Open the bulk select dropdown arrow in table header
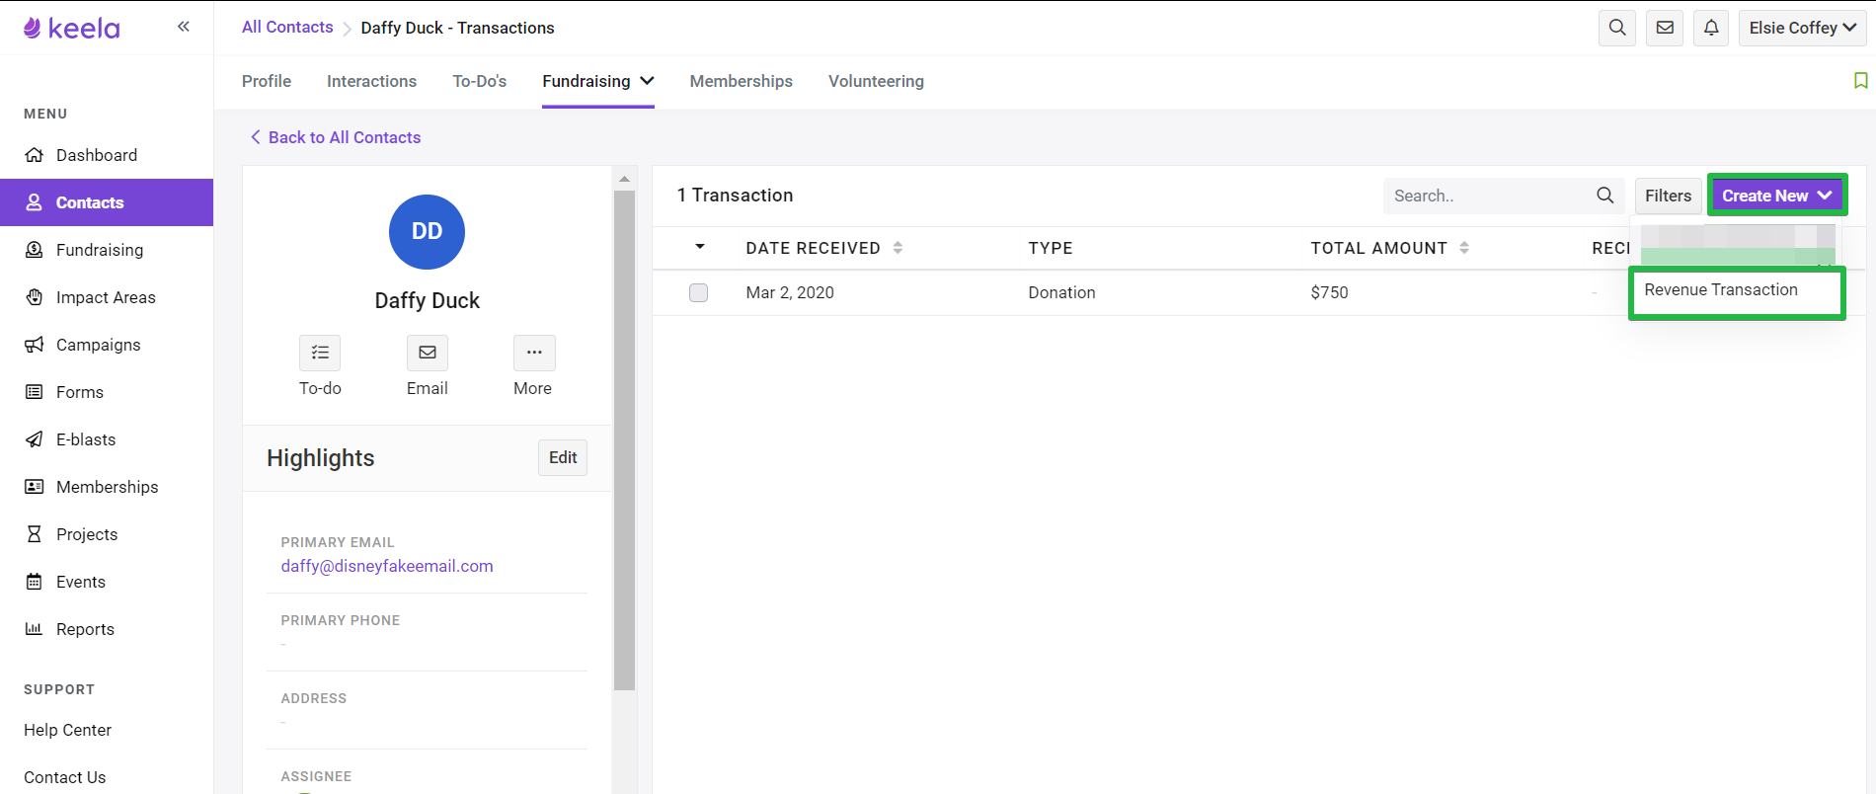The image size is (1876, 794). (x=700, y=247)
